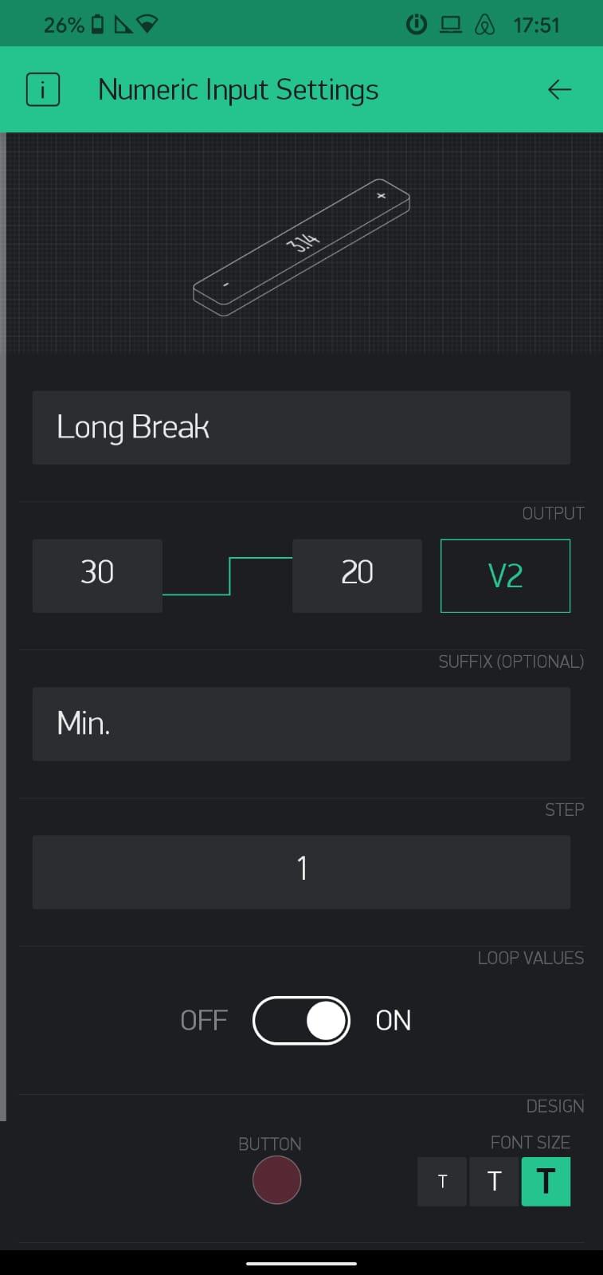Tap the info icon next to the settings title
The image size is (603, 1275).
pos(42,89)
